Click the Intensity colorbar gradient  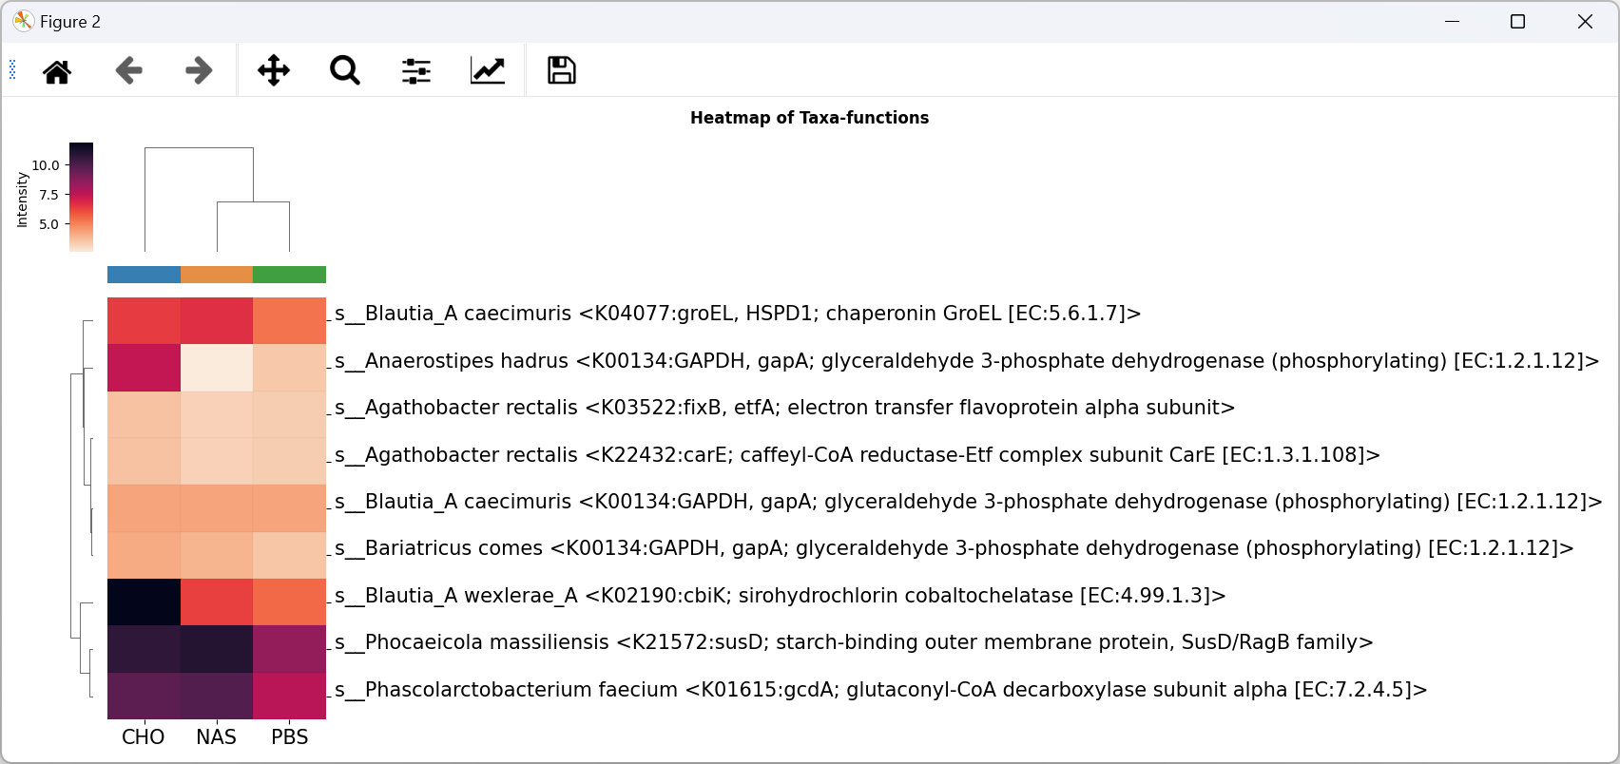click(x=82, y=197)
